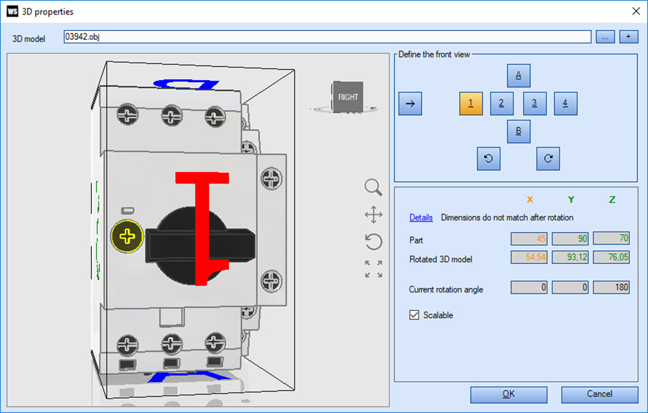Click the rotate view icon in viewer
Image resolution: width=648 pixels, height=413 pixels.
pos(374,242)
